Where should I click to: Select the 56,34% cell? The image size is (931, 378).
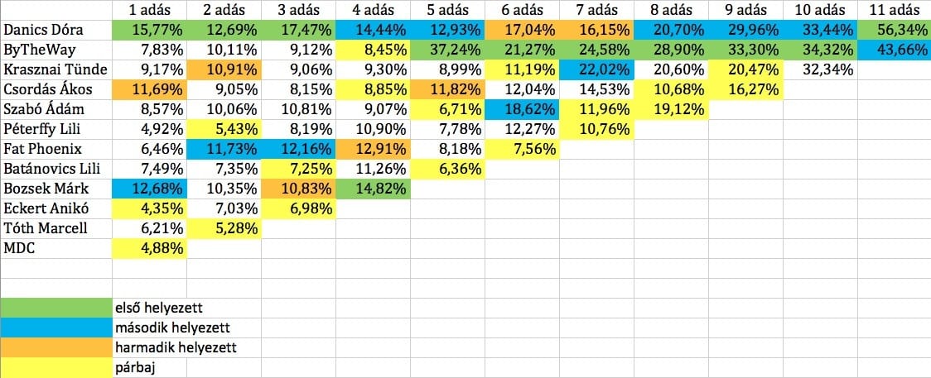[x=895, y=31]
